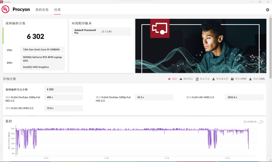The height and width of the screenshot is (162, 272).
Task: Click the 视频编辑分数 heading
Action: 16,23
